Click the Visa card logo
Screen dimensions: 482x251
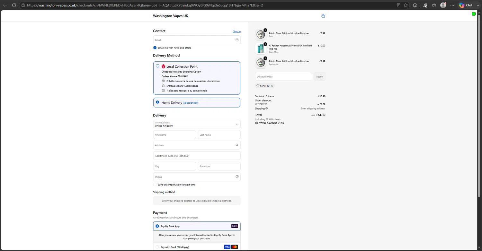(227, 247)
